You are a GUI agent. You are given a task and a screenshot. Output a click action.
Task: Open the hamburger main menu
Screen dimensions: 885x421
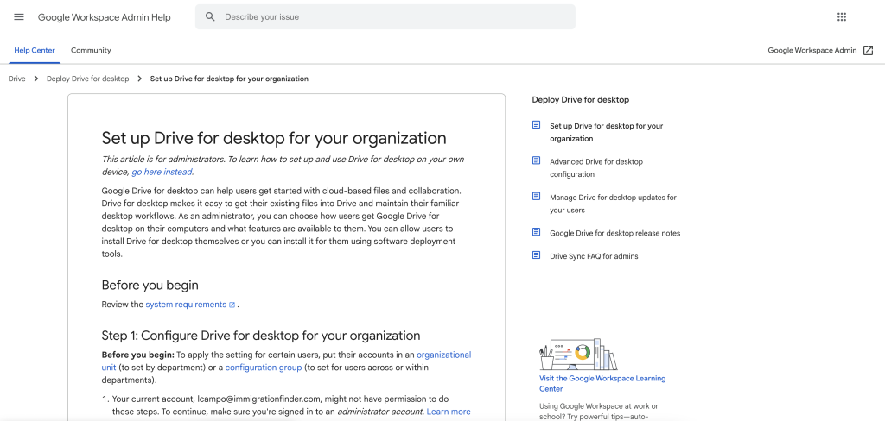[x=19, y=17]
